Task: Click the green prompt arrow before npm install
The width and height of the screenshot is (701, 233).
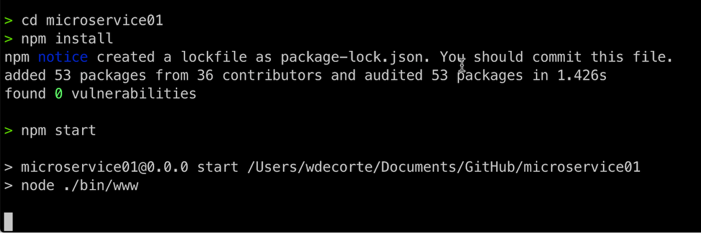Action: point(9,39)
